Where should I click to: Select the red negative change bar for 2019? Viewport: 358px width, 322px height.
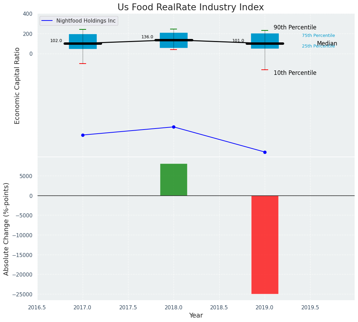[265, 244]
